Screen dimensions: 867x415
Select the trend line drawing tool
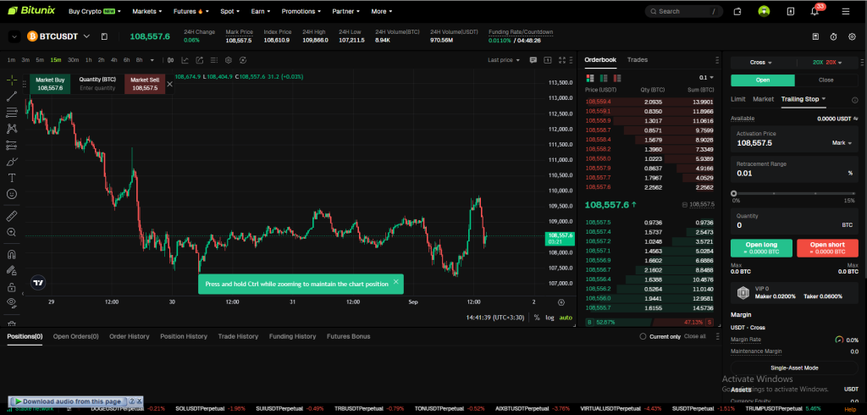[12, 96]
